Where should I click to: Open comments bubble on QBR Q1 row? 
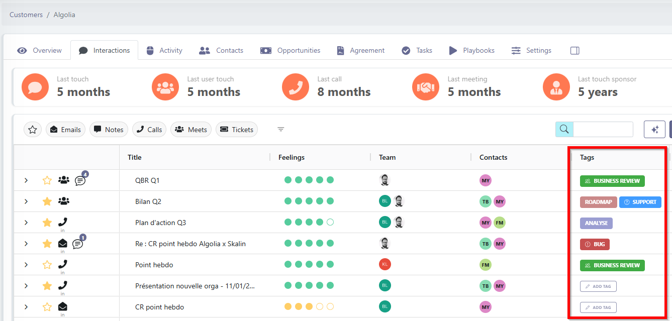[x=80, y=181]
